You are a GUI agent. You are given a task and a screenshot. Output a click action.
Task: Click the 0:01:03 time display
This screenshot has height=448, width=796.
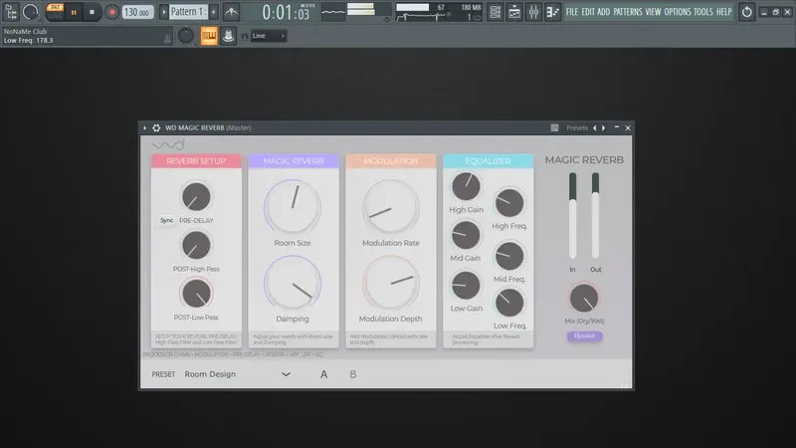pos(286,12)
